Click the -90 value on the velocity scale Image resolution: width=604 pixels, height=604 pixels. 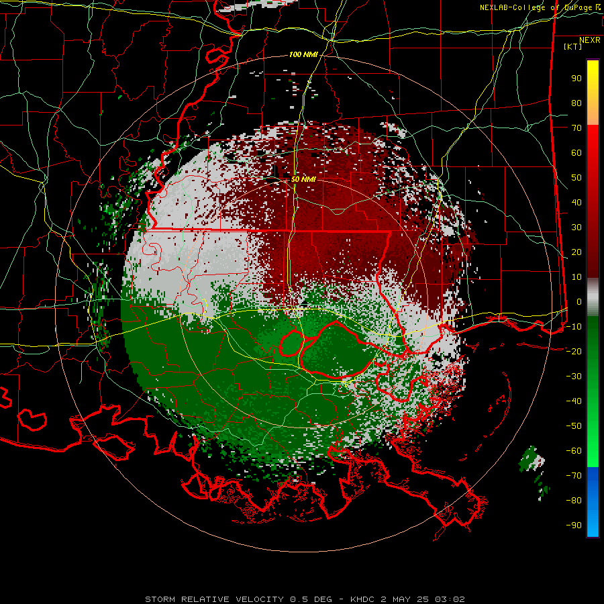coord(574,525)
